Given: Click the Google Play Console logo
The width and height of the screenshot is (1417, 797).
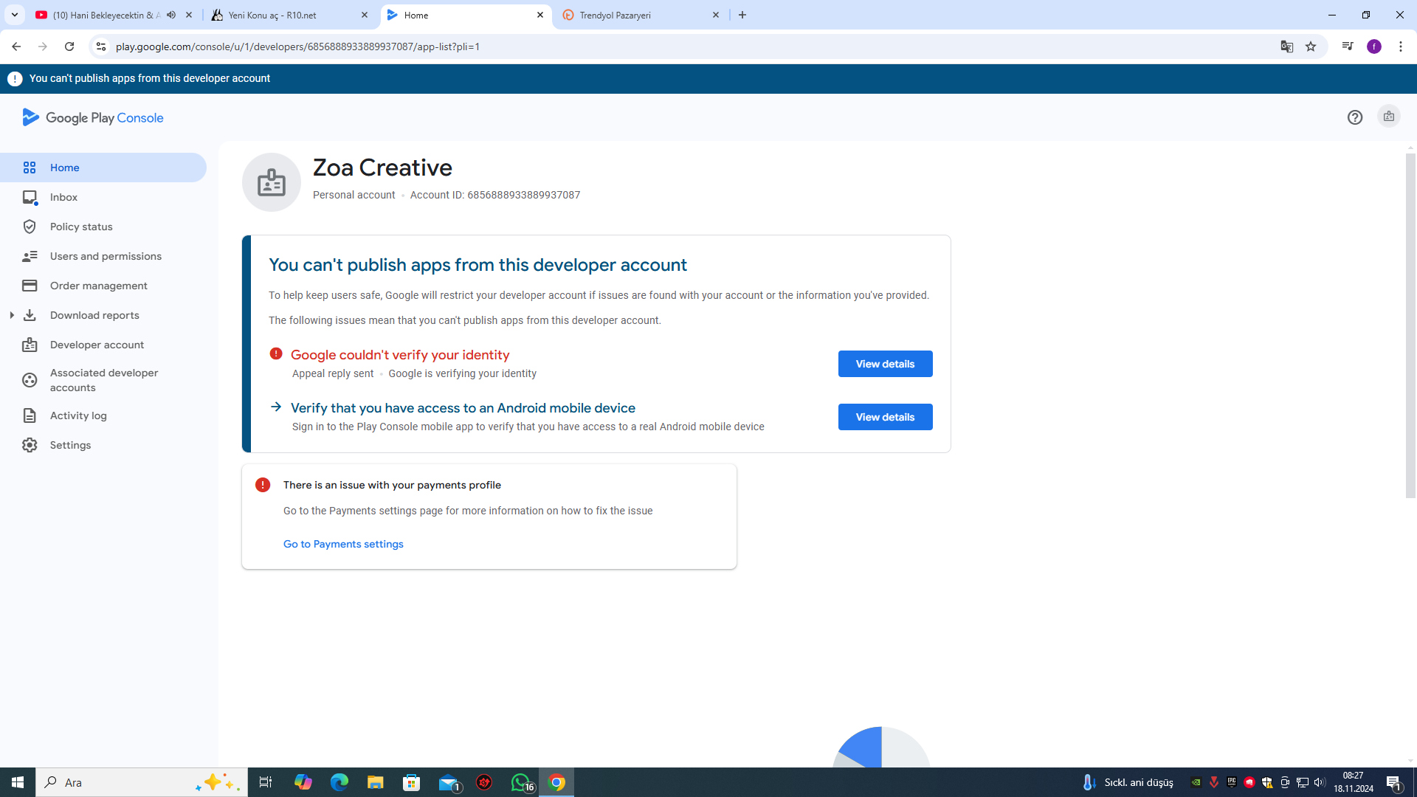Looking at the screenshot, I should point(93,117).
